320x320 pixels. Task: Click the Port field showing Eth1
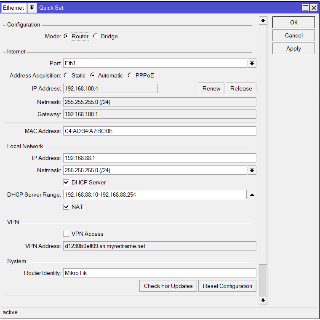(155, 63)
